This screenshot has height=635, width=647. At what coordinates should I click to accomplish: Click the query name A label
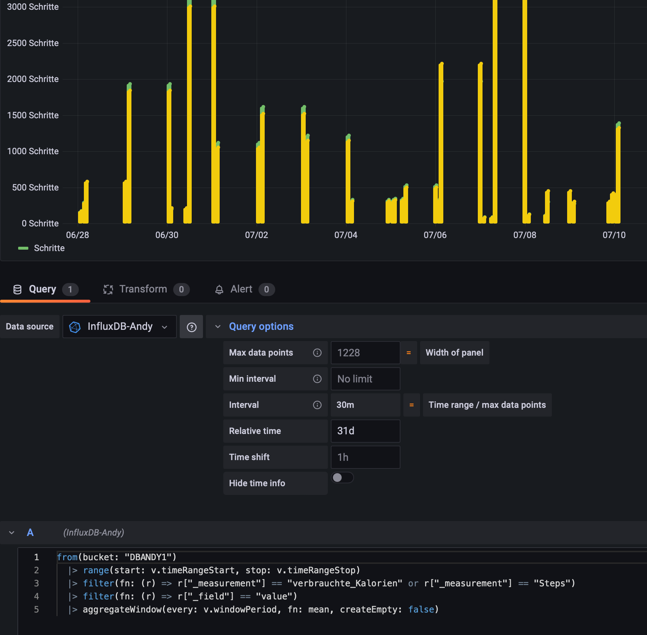(30, 533)
